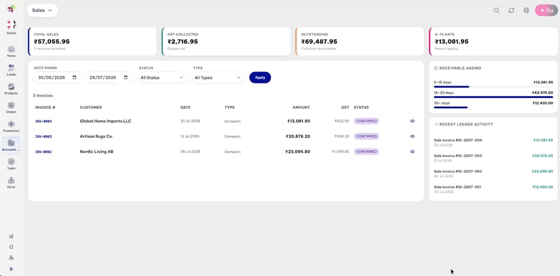Image resolution: width=560 pixels, height=276 pixels.
Task: Click the 3 invoices count text above the table
Action: click(x=43, y=96)
